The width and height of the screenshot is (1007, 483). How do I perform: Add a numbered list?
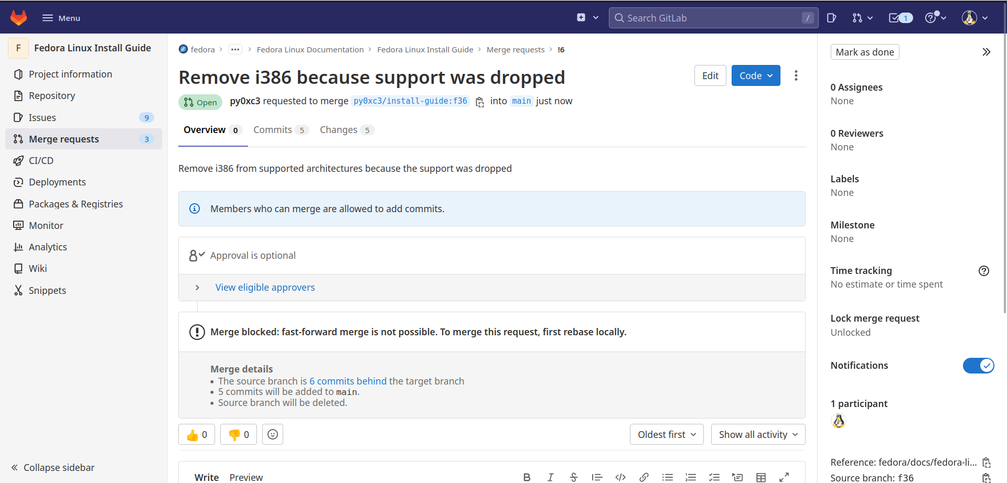pyautogui.click(x=691, y=477)
